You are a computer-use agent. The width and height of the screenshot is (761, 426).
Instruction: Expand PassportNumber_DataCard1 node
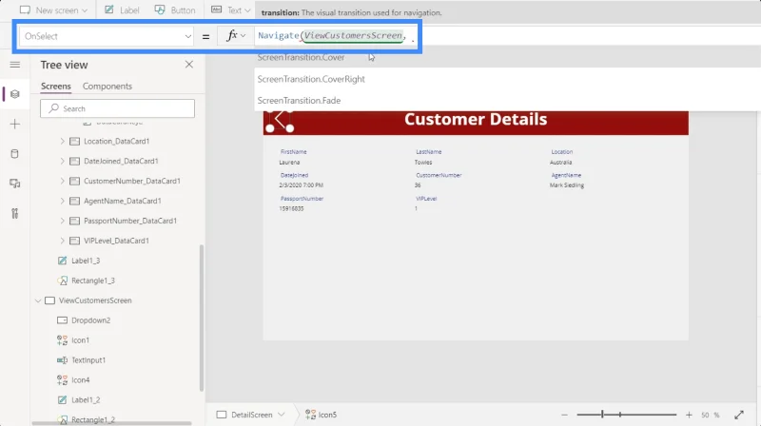coord(62,221)
